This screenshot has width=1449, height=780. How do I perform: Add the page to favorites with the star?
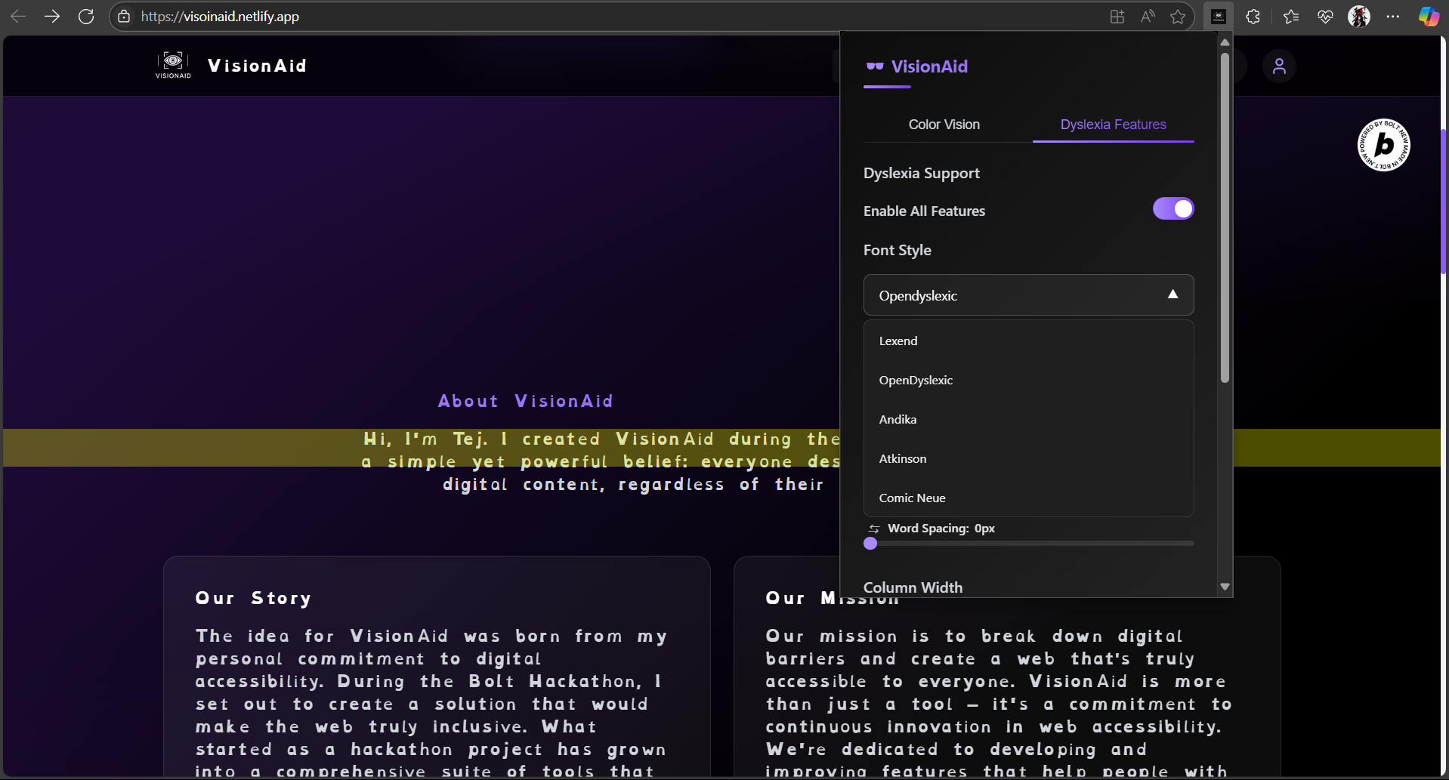pos(1177,16)
